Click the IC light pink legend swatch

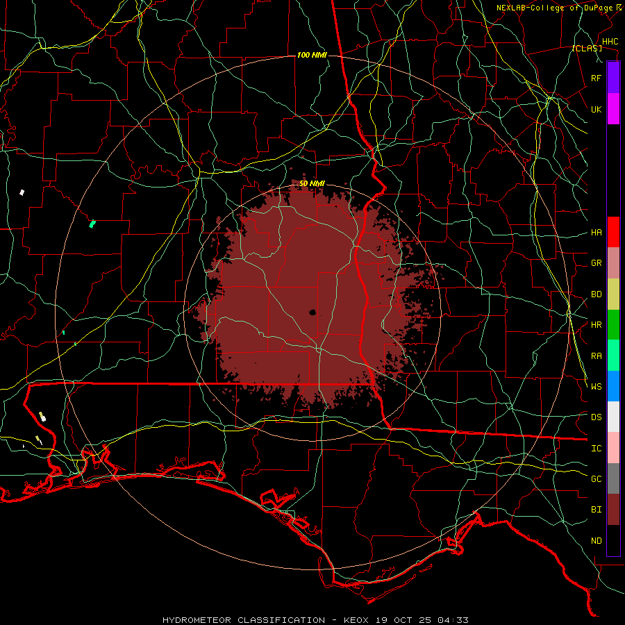click(x=613, y=448)
